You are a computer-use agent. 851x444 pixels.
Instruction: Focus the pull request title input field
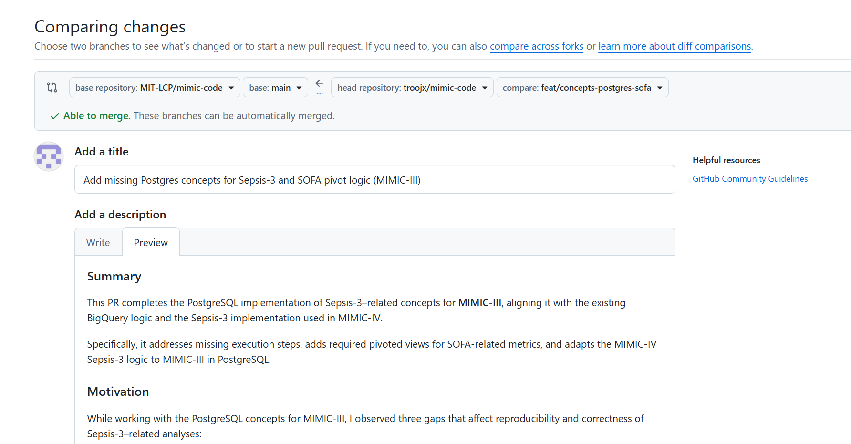tap(374, 180)
